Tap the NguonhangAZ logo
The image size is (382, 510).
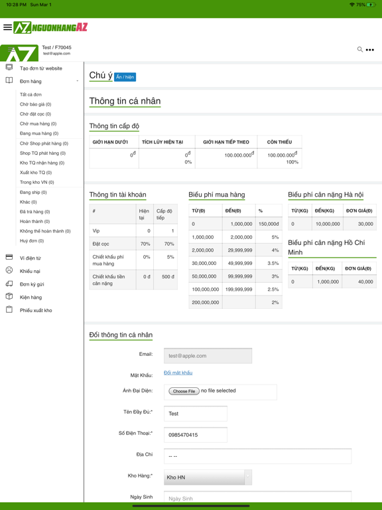click(x=50, y=27)
